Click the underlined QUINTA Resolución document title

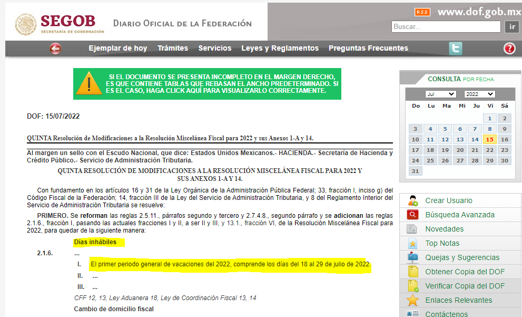[170, 138]
